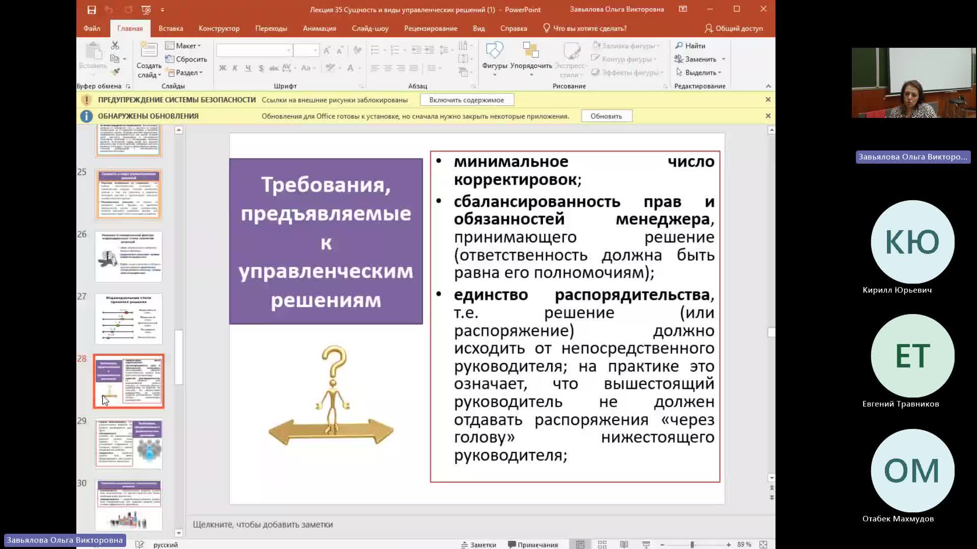Switch to the Анимация tab

tap(319, 28)
